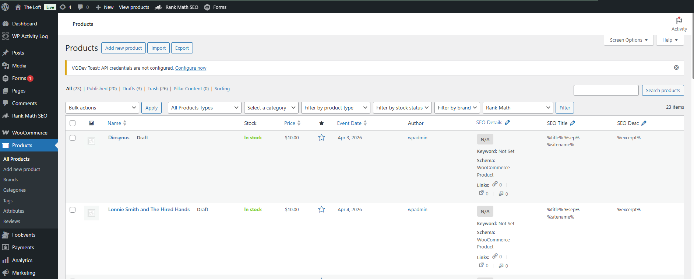Image resolution: width=694 pixels, height=279 pixels.
Task: Open the Filter by product type dropdown
Action: coord(336,108)
